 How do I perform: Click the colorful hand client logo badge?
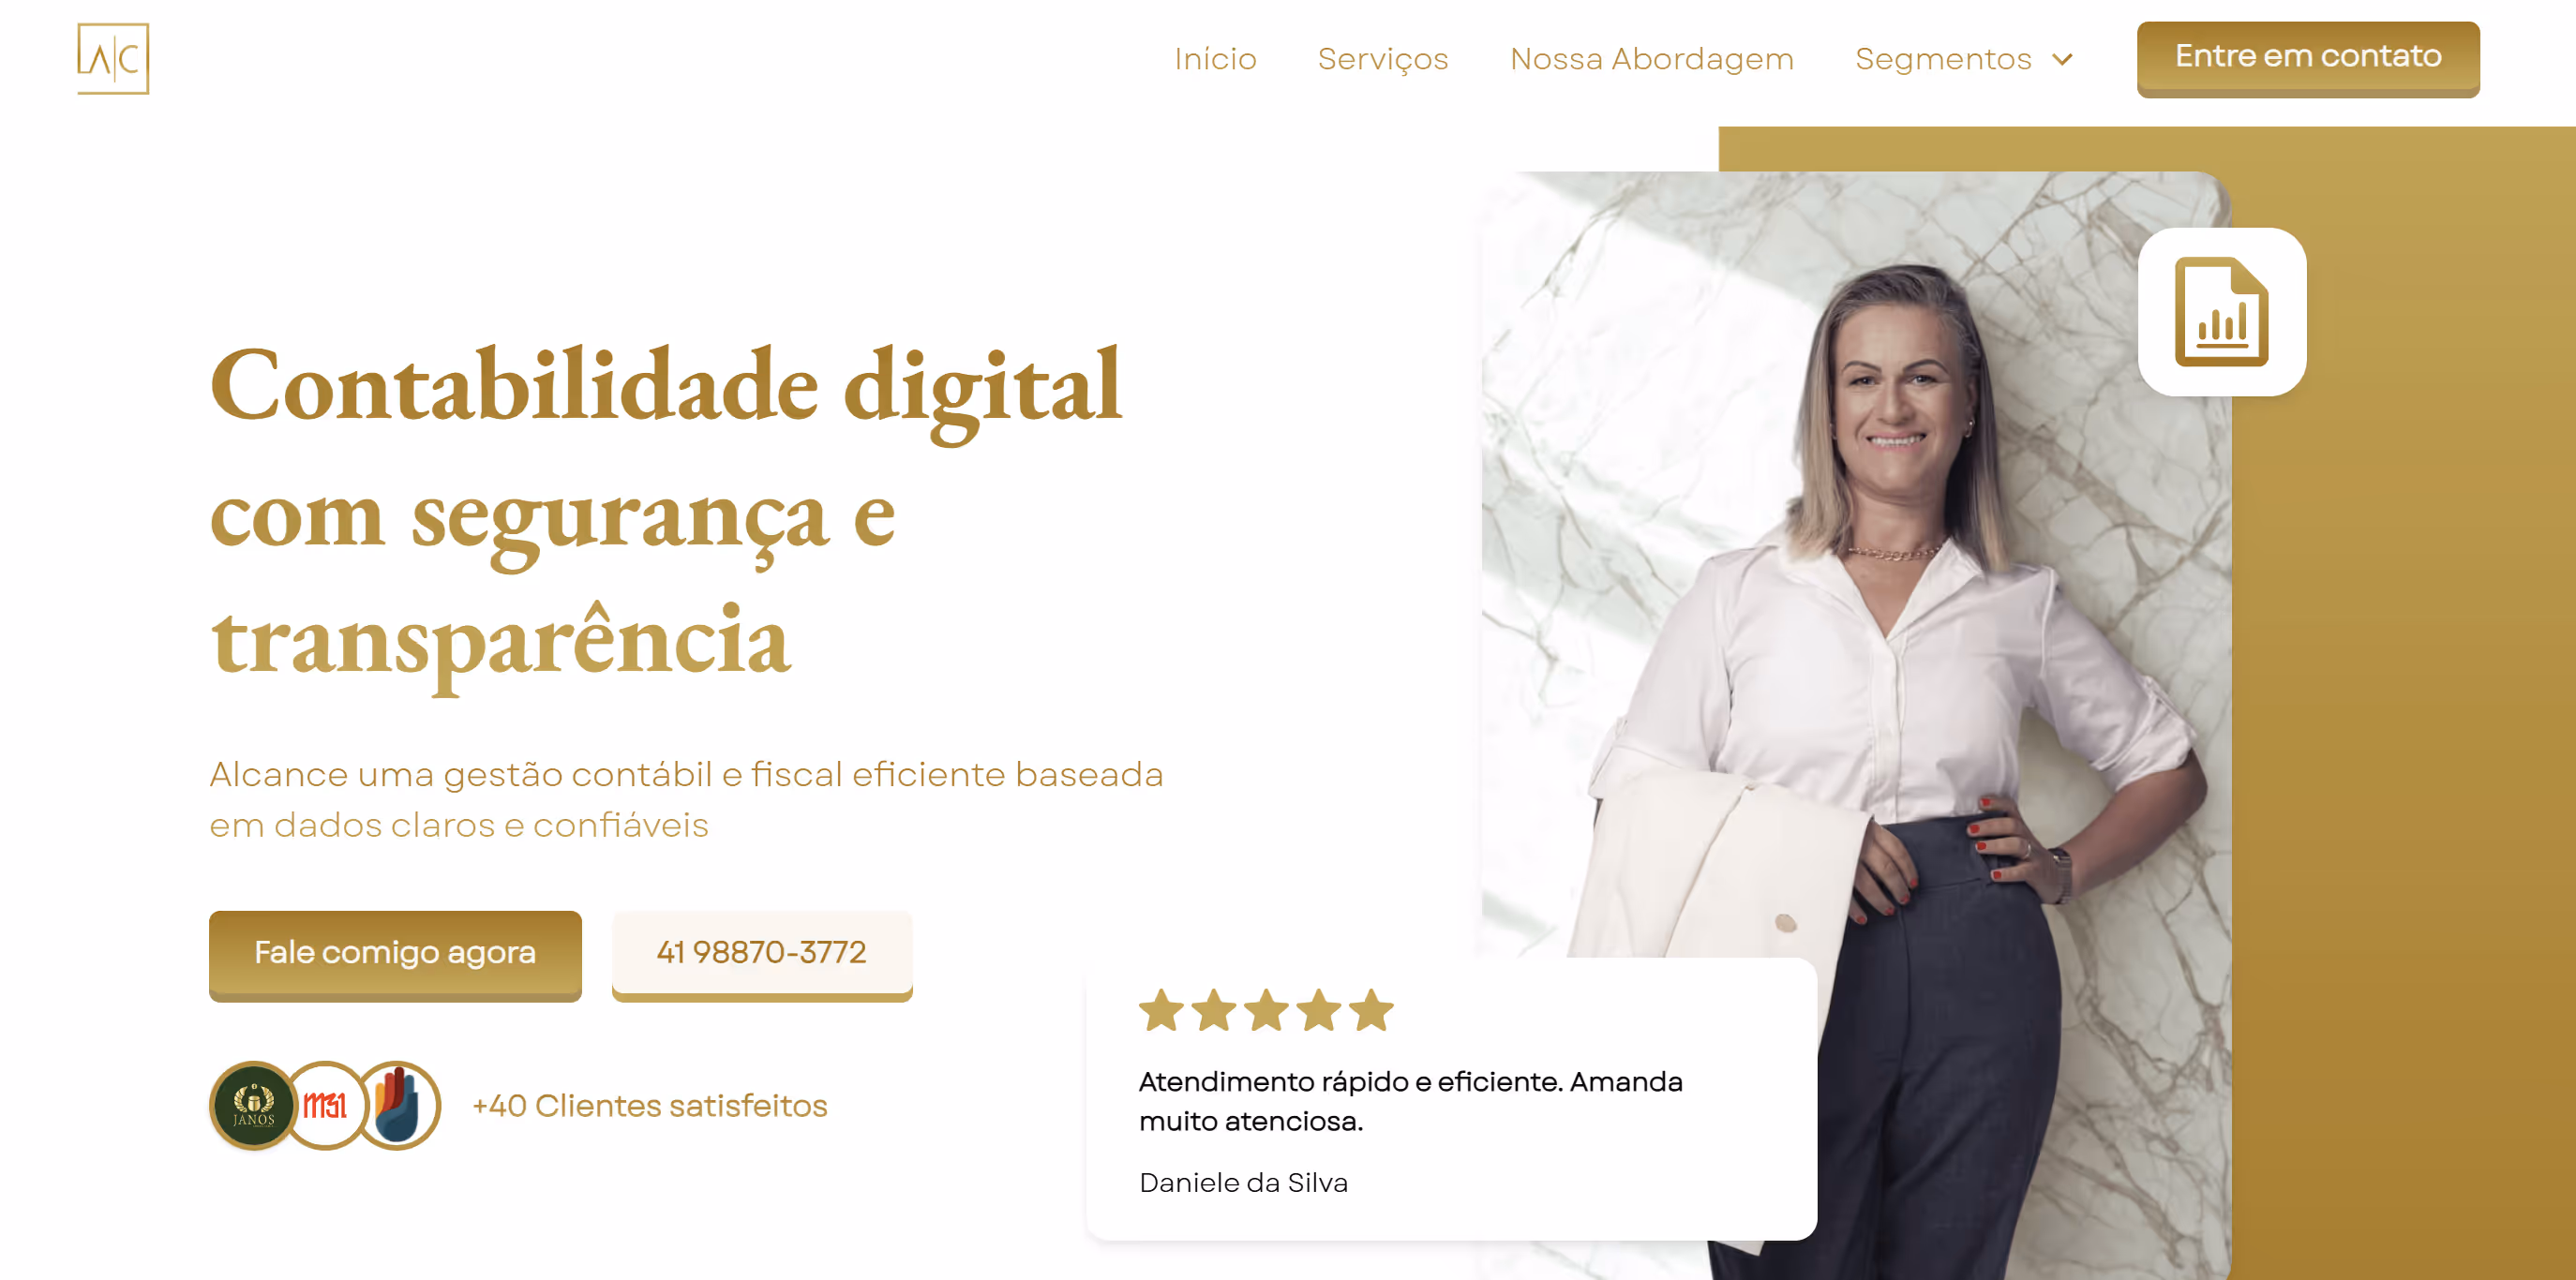[398, 1105]
